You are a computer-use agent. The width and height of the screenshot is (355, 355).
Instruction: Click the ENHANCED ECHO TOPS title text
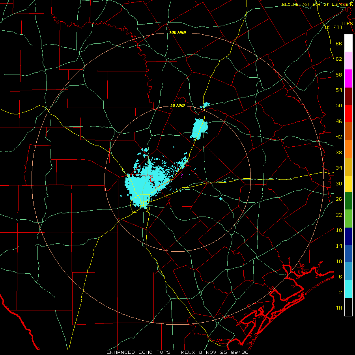coord(138,352)
